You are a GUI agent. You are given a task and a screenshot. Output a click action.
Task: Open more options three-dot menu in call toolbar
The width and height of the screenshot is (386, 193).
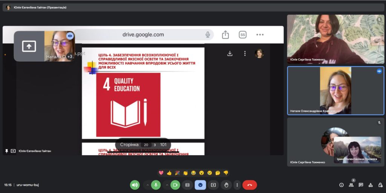tap(236, 185)
